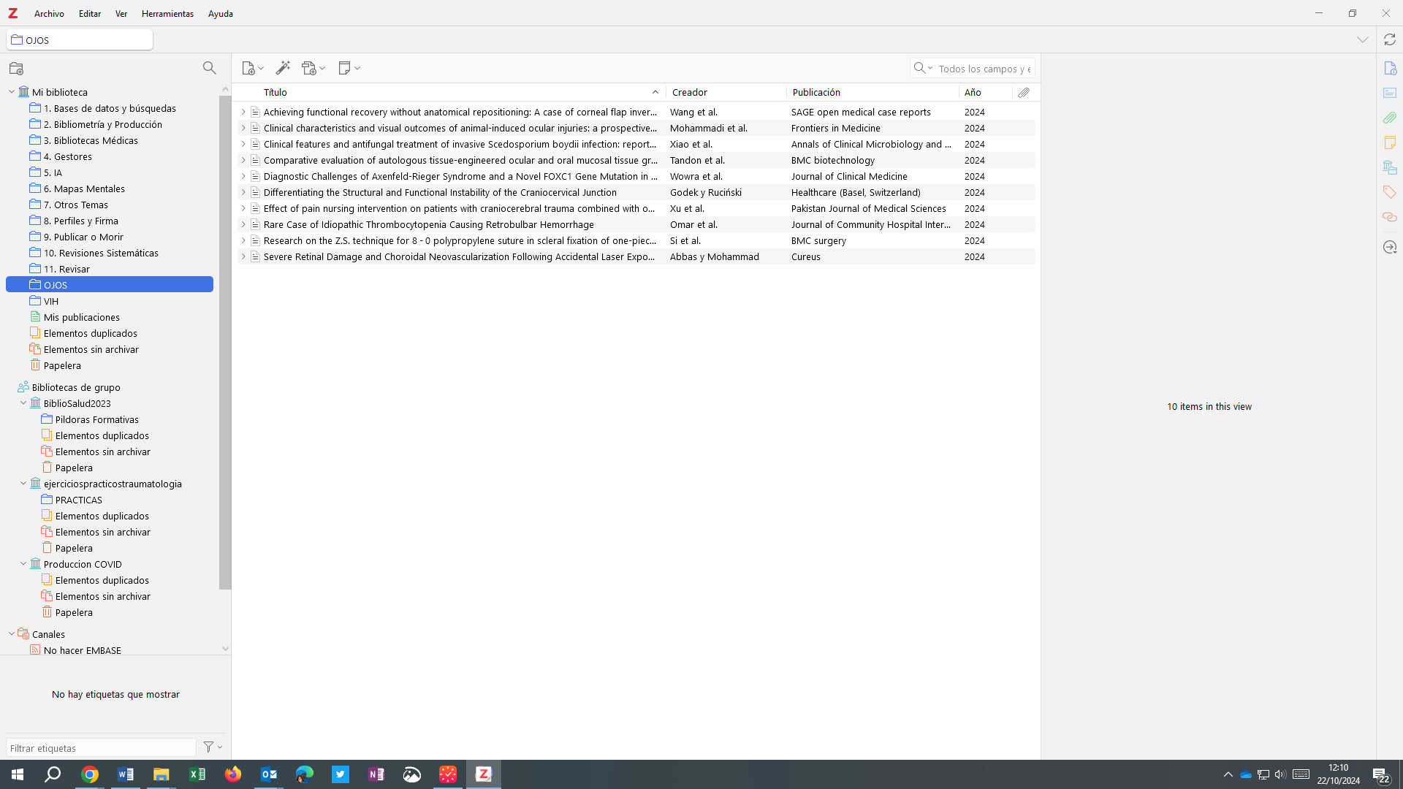1403x789 pixels.
Task: Click the New Note toolbar icon
Action: (349, 68)
